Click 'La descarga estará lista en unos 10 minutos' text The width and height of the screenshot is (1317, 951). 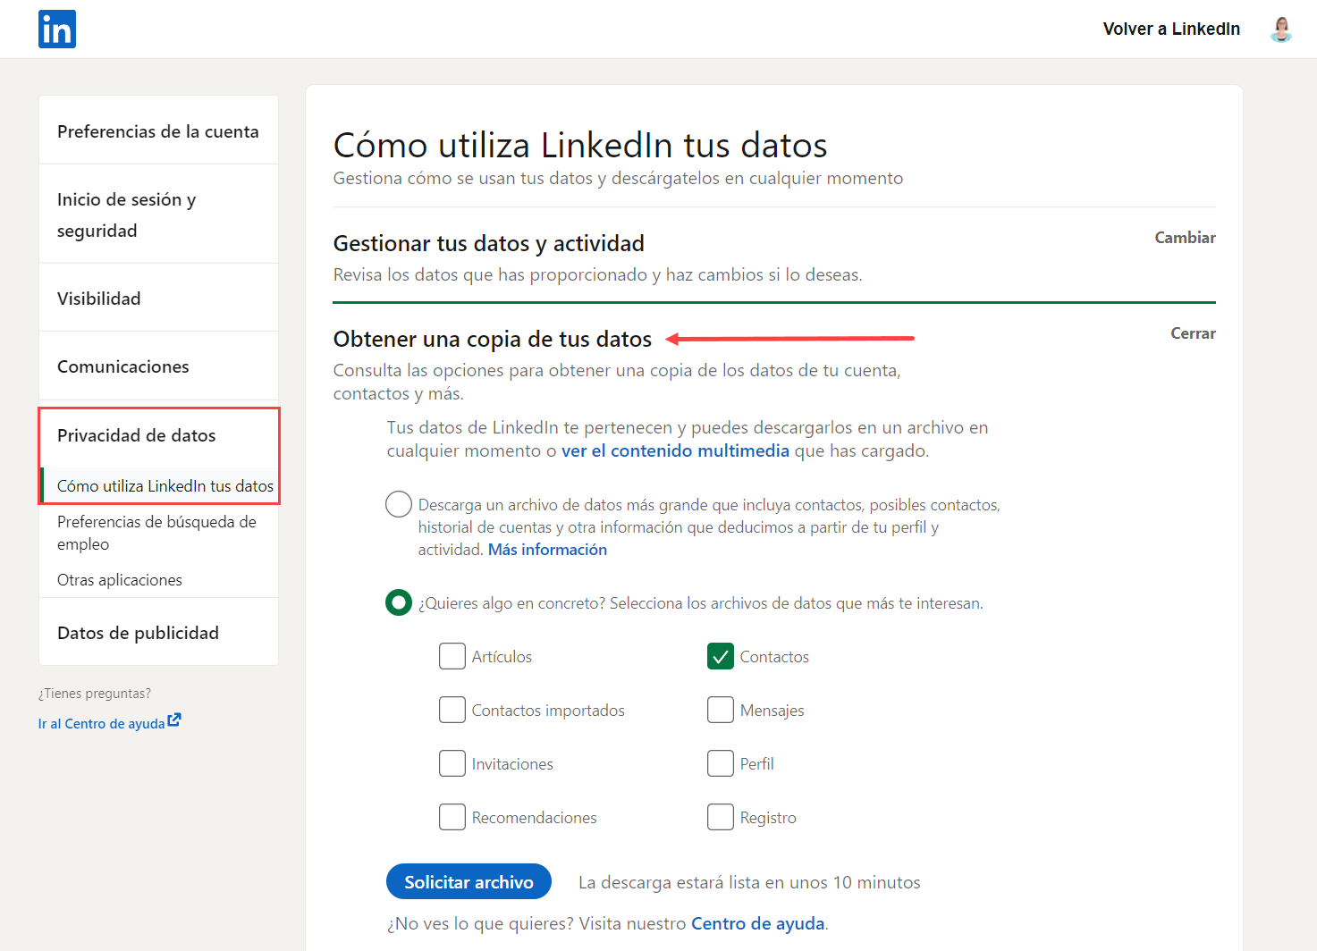[749, 882]
